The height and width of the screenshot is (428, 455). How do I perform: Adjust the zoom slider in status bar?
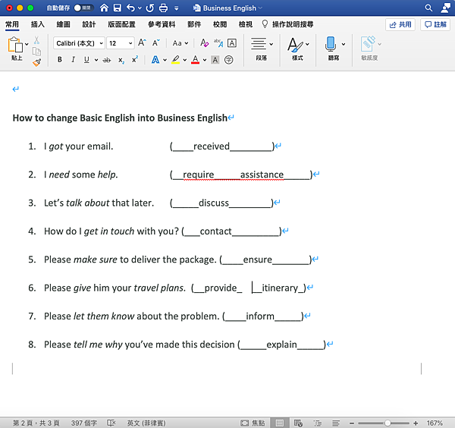[387, 423]
